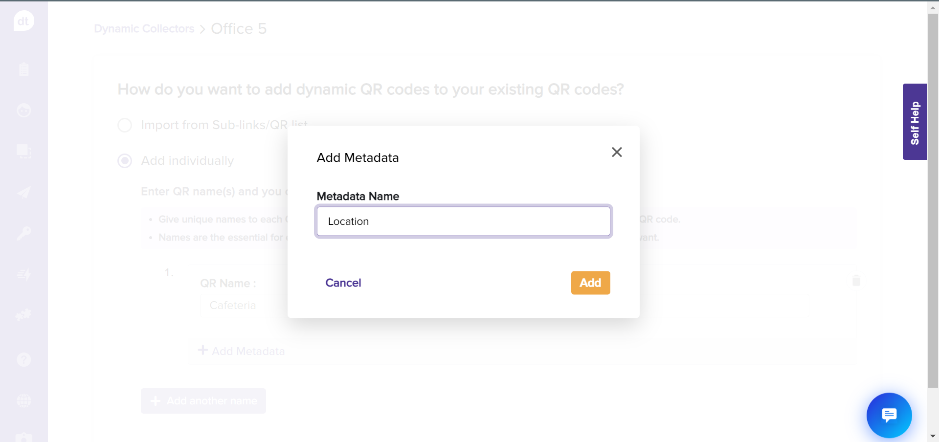Delete the Cafeteria QR name row
The height and width of the screenshot is (442, 939).
pyautogui.click(x=856, y=281)
